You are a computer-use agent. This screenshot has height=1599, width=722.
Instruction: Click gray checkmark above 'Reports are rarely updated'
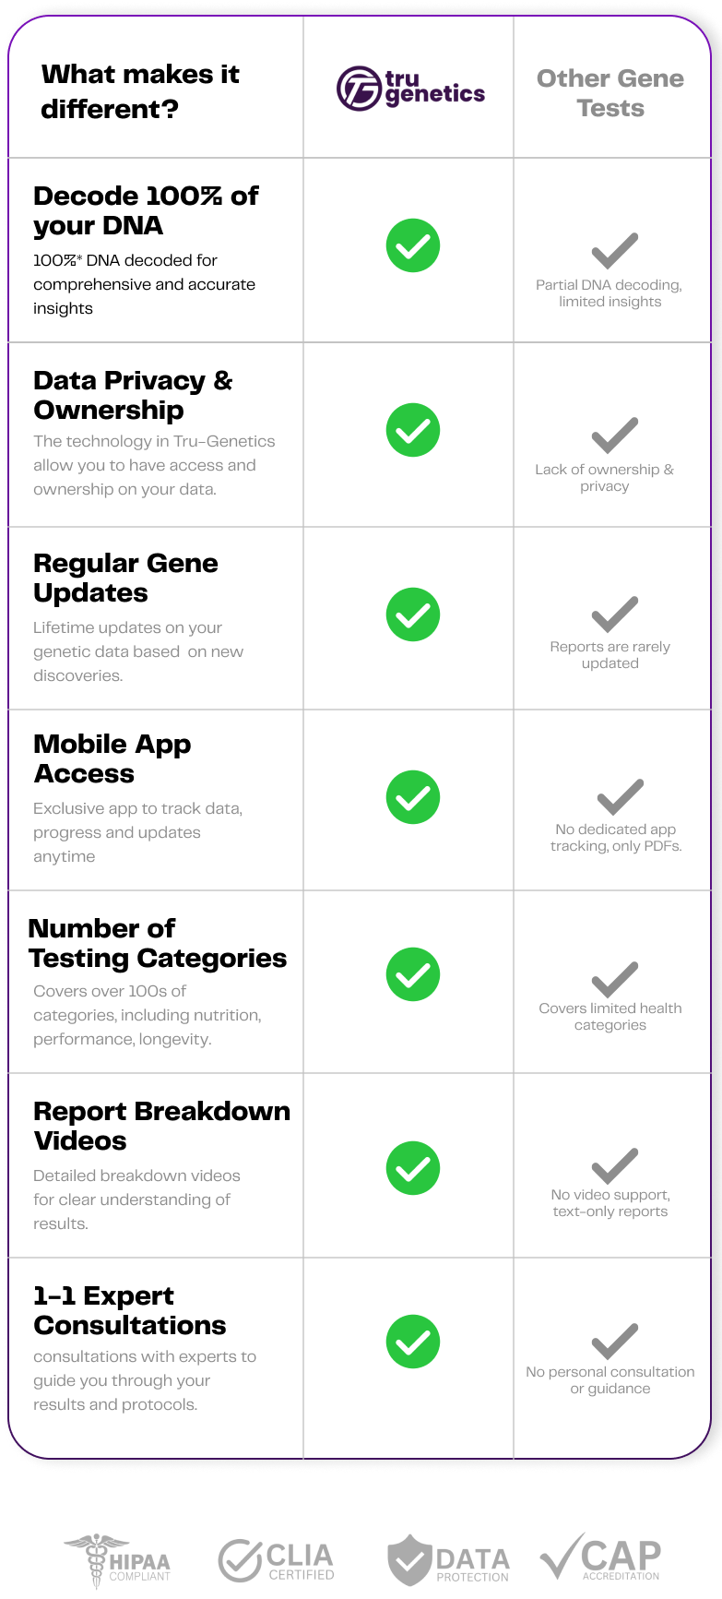pos(614,615)
